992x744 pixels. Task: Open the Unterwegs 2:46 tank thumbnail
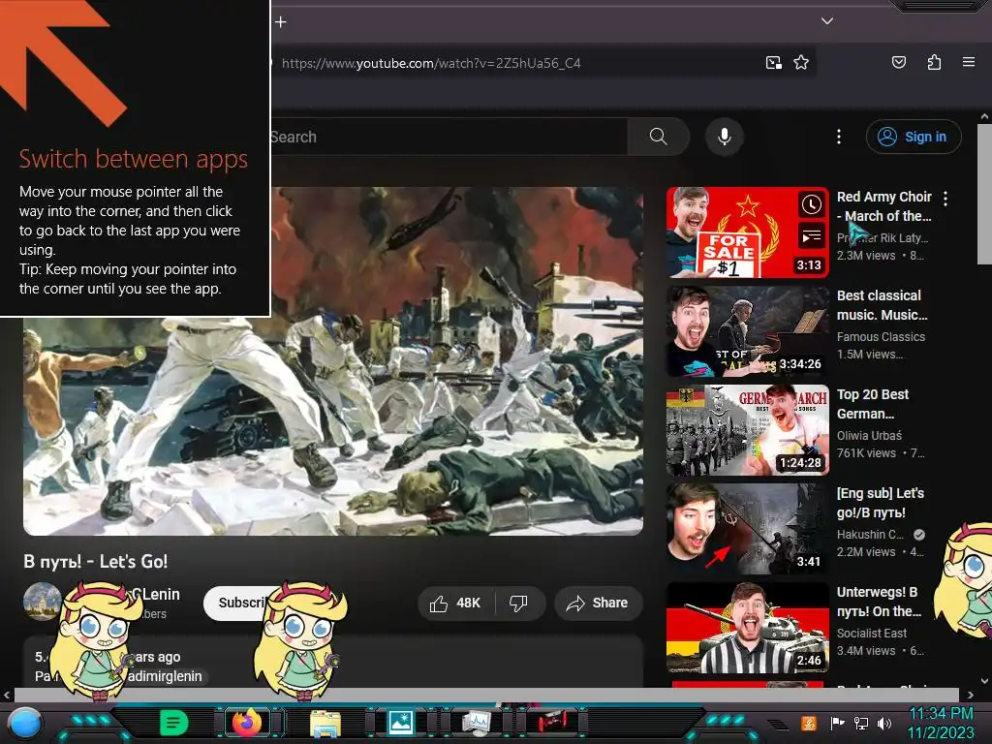pos(747,628)
